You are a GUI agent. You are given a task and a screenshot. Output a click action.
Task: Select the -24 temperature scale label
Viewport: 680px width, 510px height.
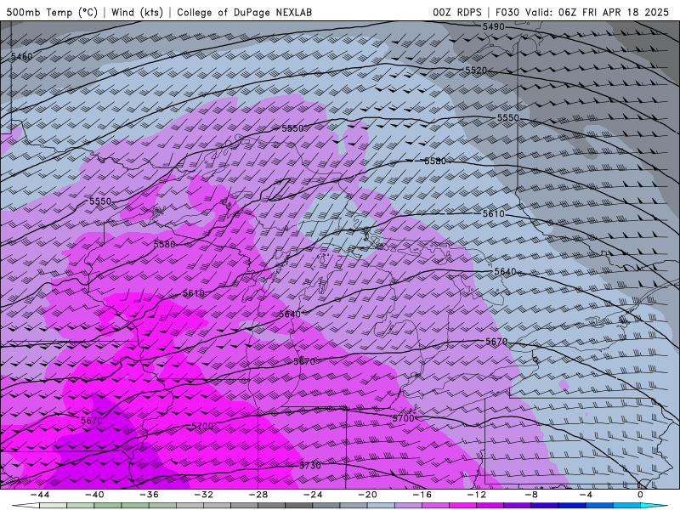(313, 495)
